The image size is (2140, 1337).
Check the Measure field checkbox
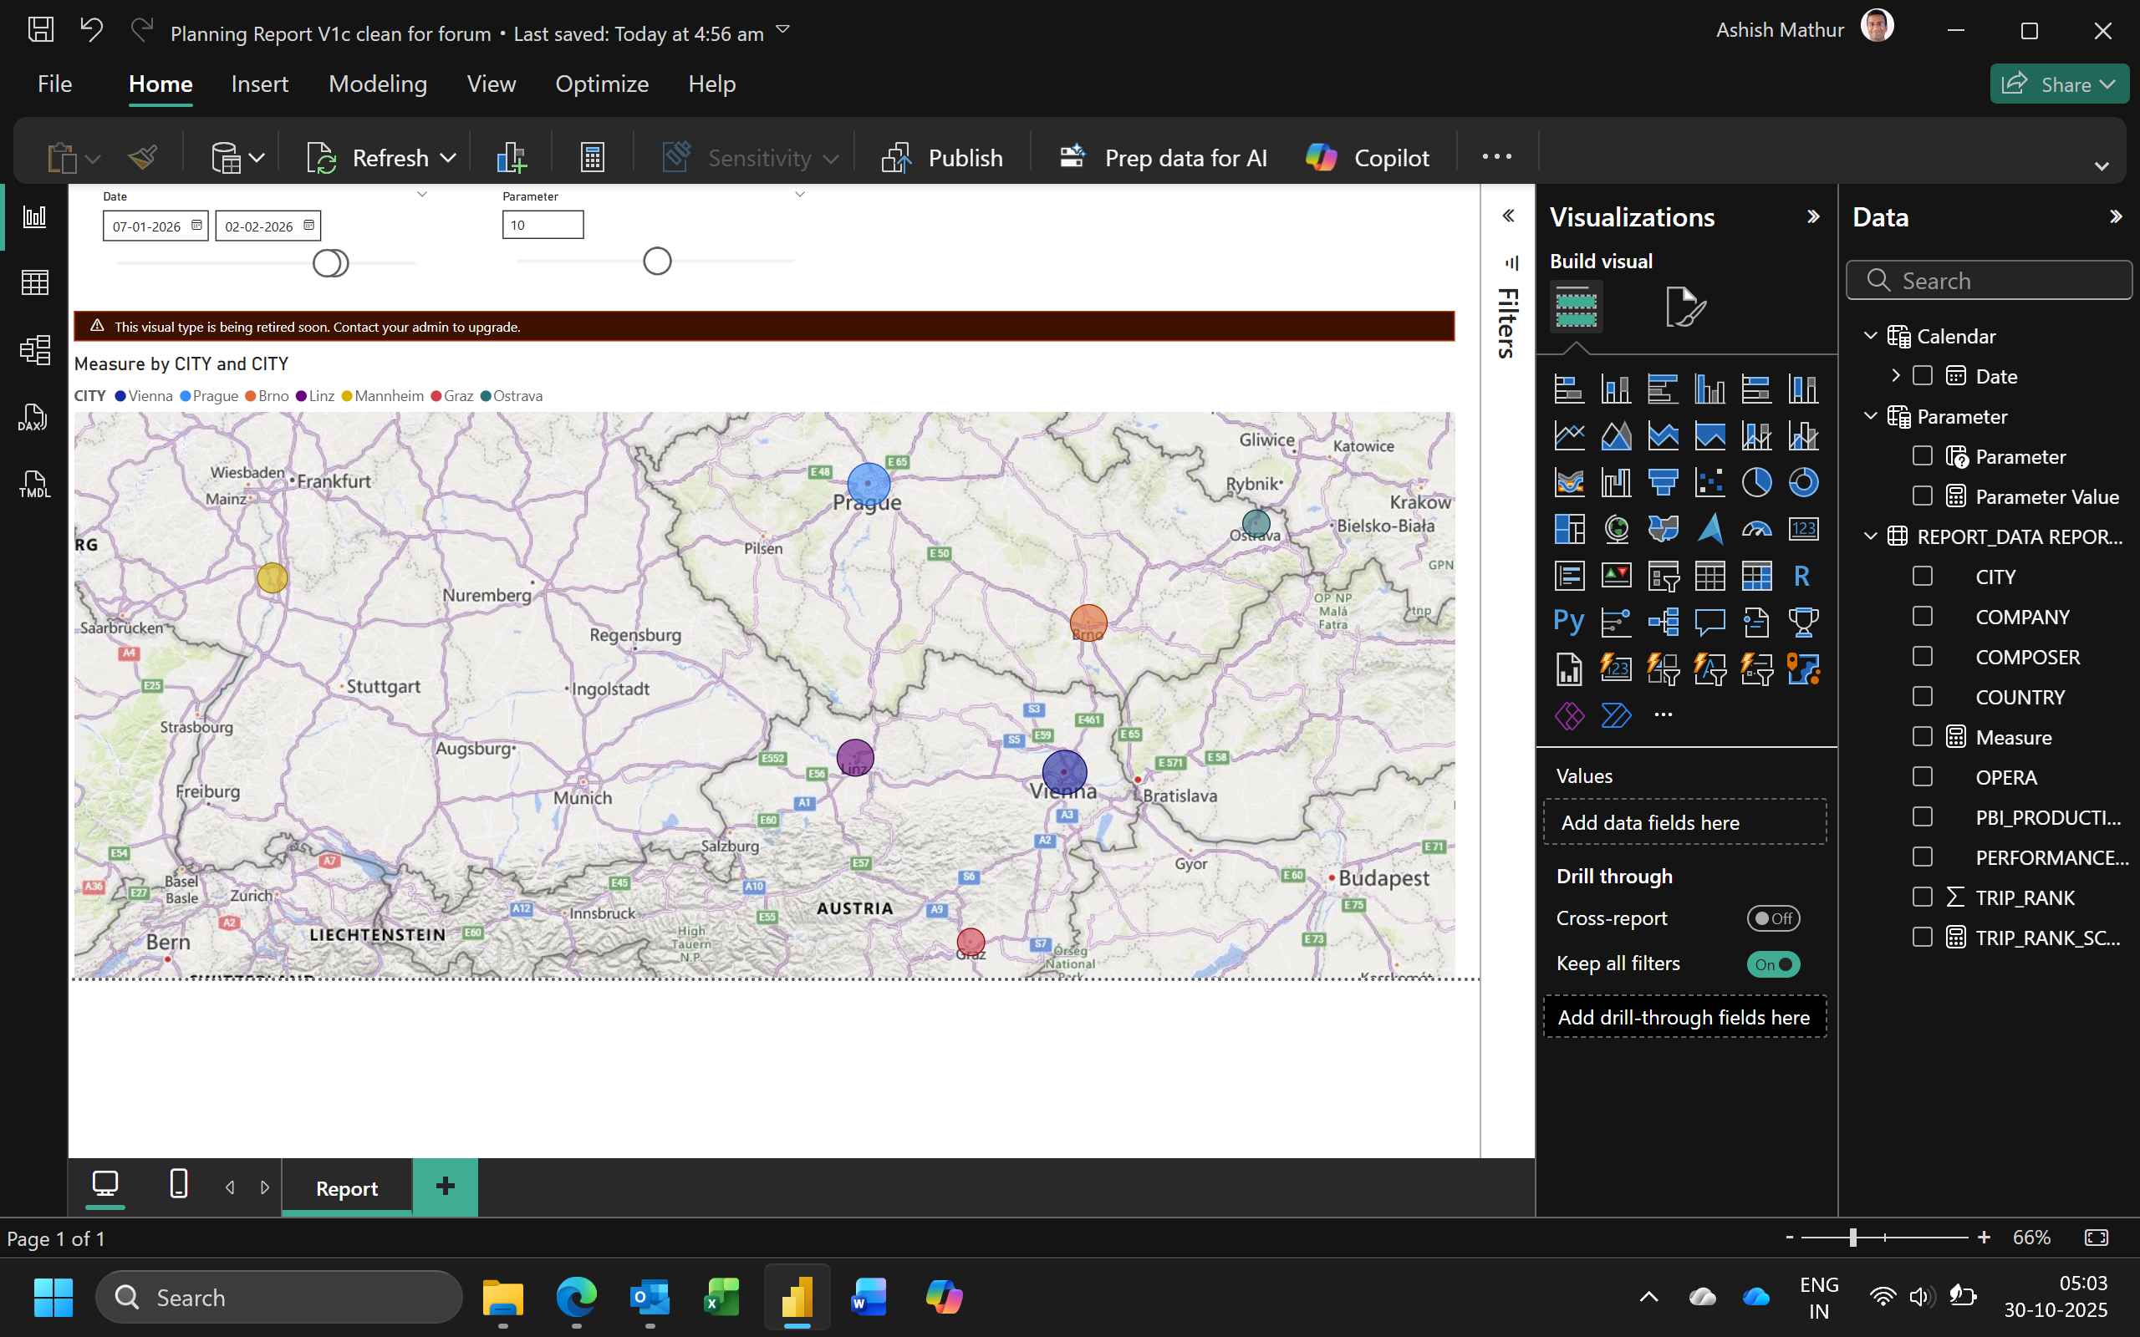click(x=1922, y=736)
